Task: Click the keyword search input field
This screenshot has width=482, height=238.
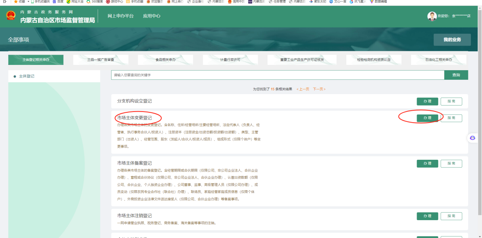Action: [277, 75]
